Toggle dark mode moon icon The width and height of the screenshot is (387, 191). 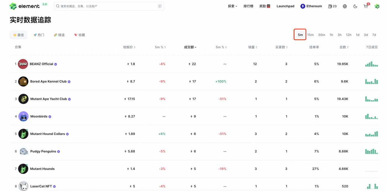355,6
